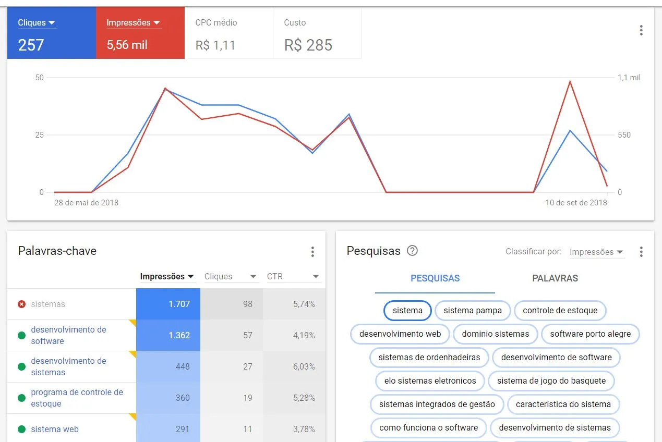Click green status dot for programa de controle de estoque

click(x=21, y=398)
